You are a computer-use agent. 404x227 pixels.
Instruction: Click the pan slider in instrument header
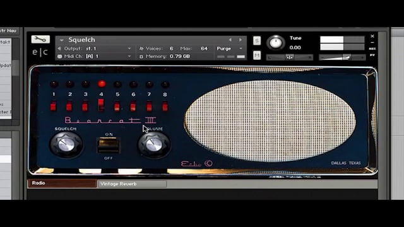click(x=290, y=57)
